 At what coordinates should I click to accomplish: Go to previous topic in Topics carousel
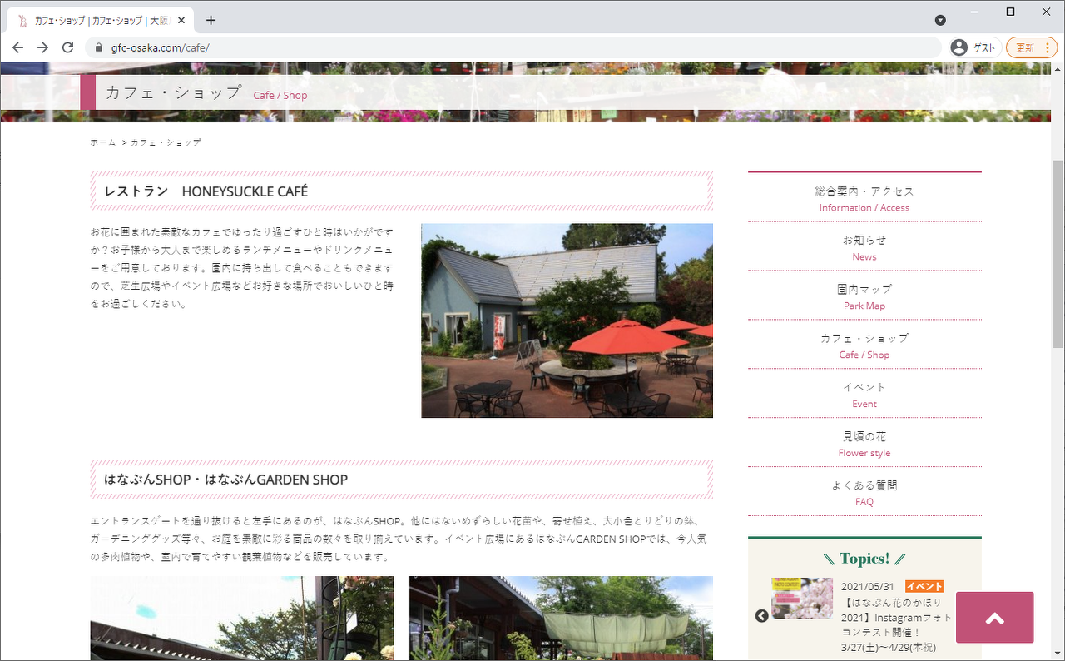click(x=761, y=616)
